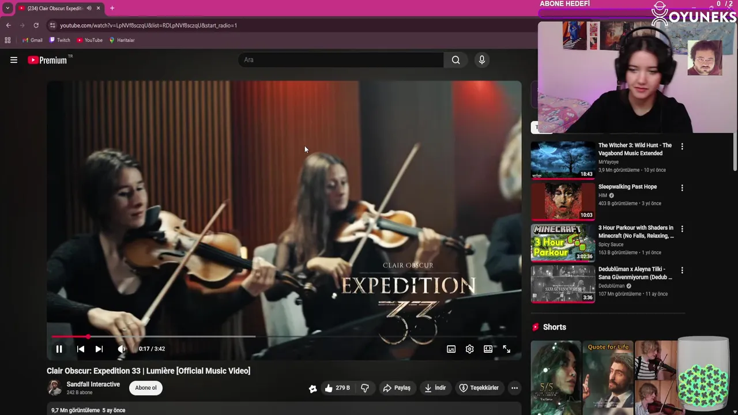
Task: Click the remix icon left of like button
Action: pyautogui.click(x=312, y=388)
